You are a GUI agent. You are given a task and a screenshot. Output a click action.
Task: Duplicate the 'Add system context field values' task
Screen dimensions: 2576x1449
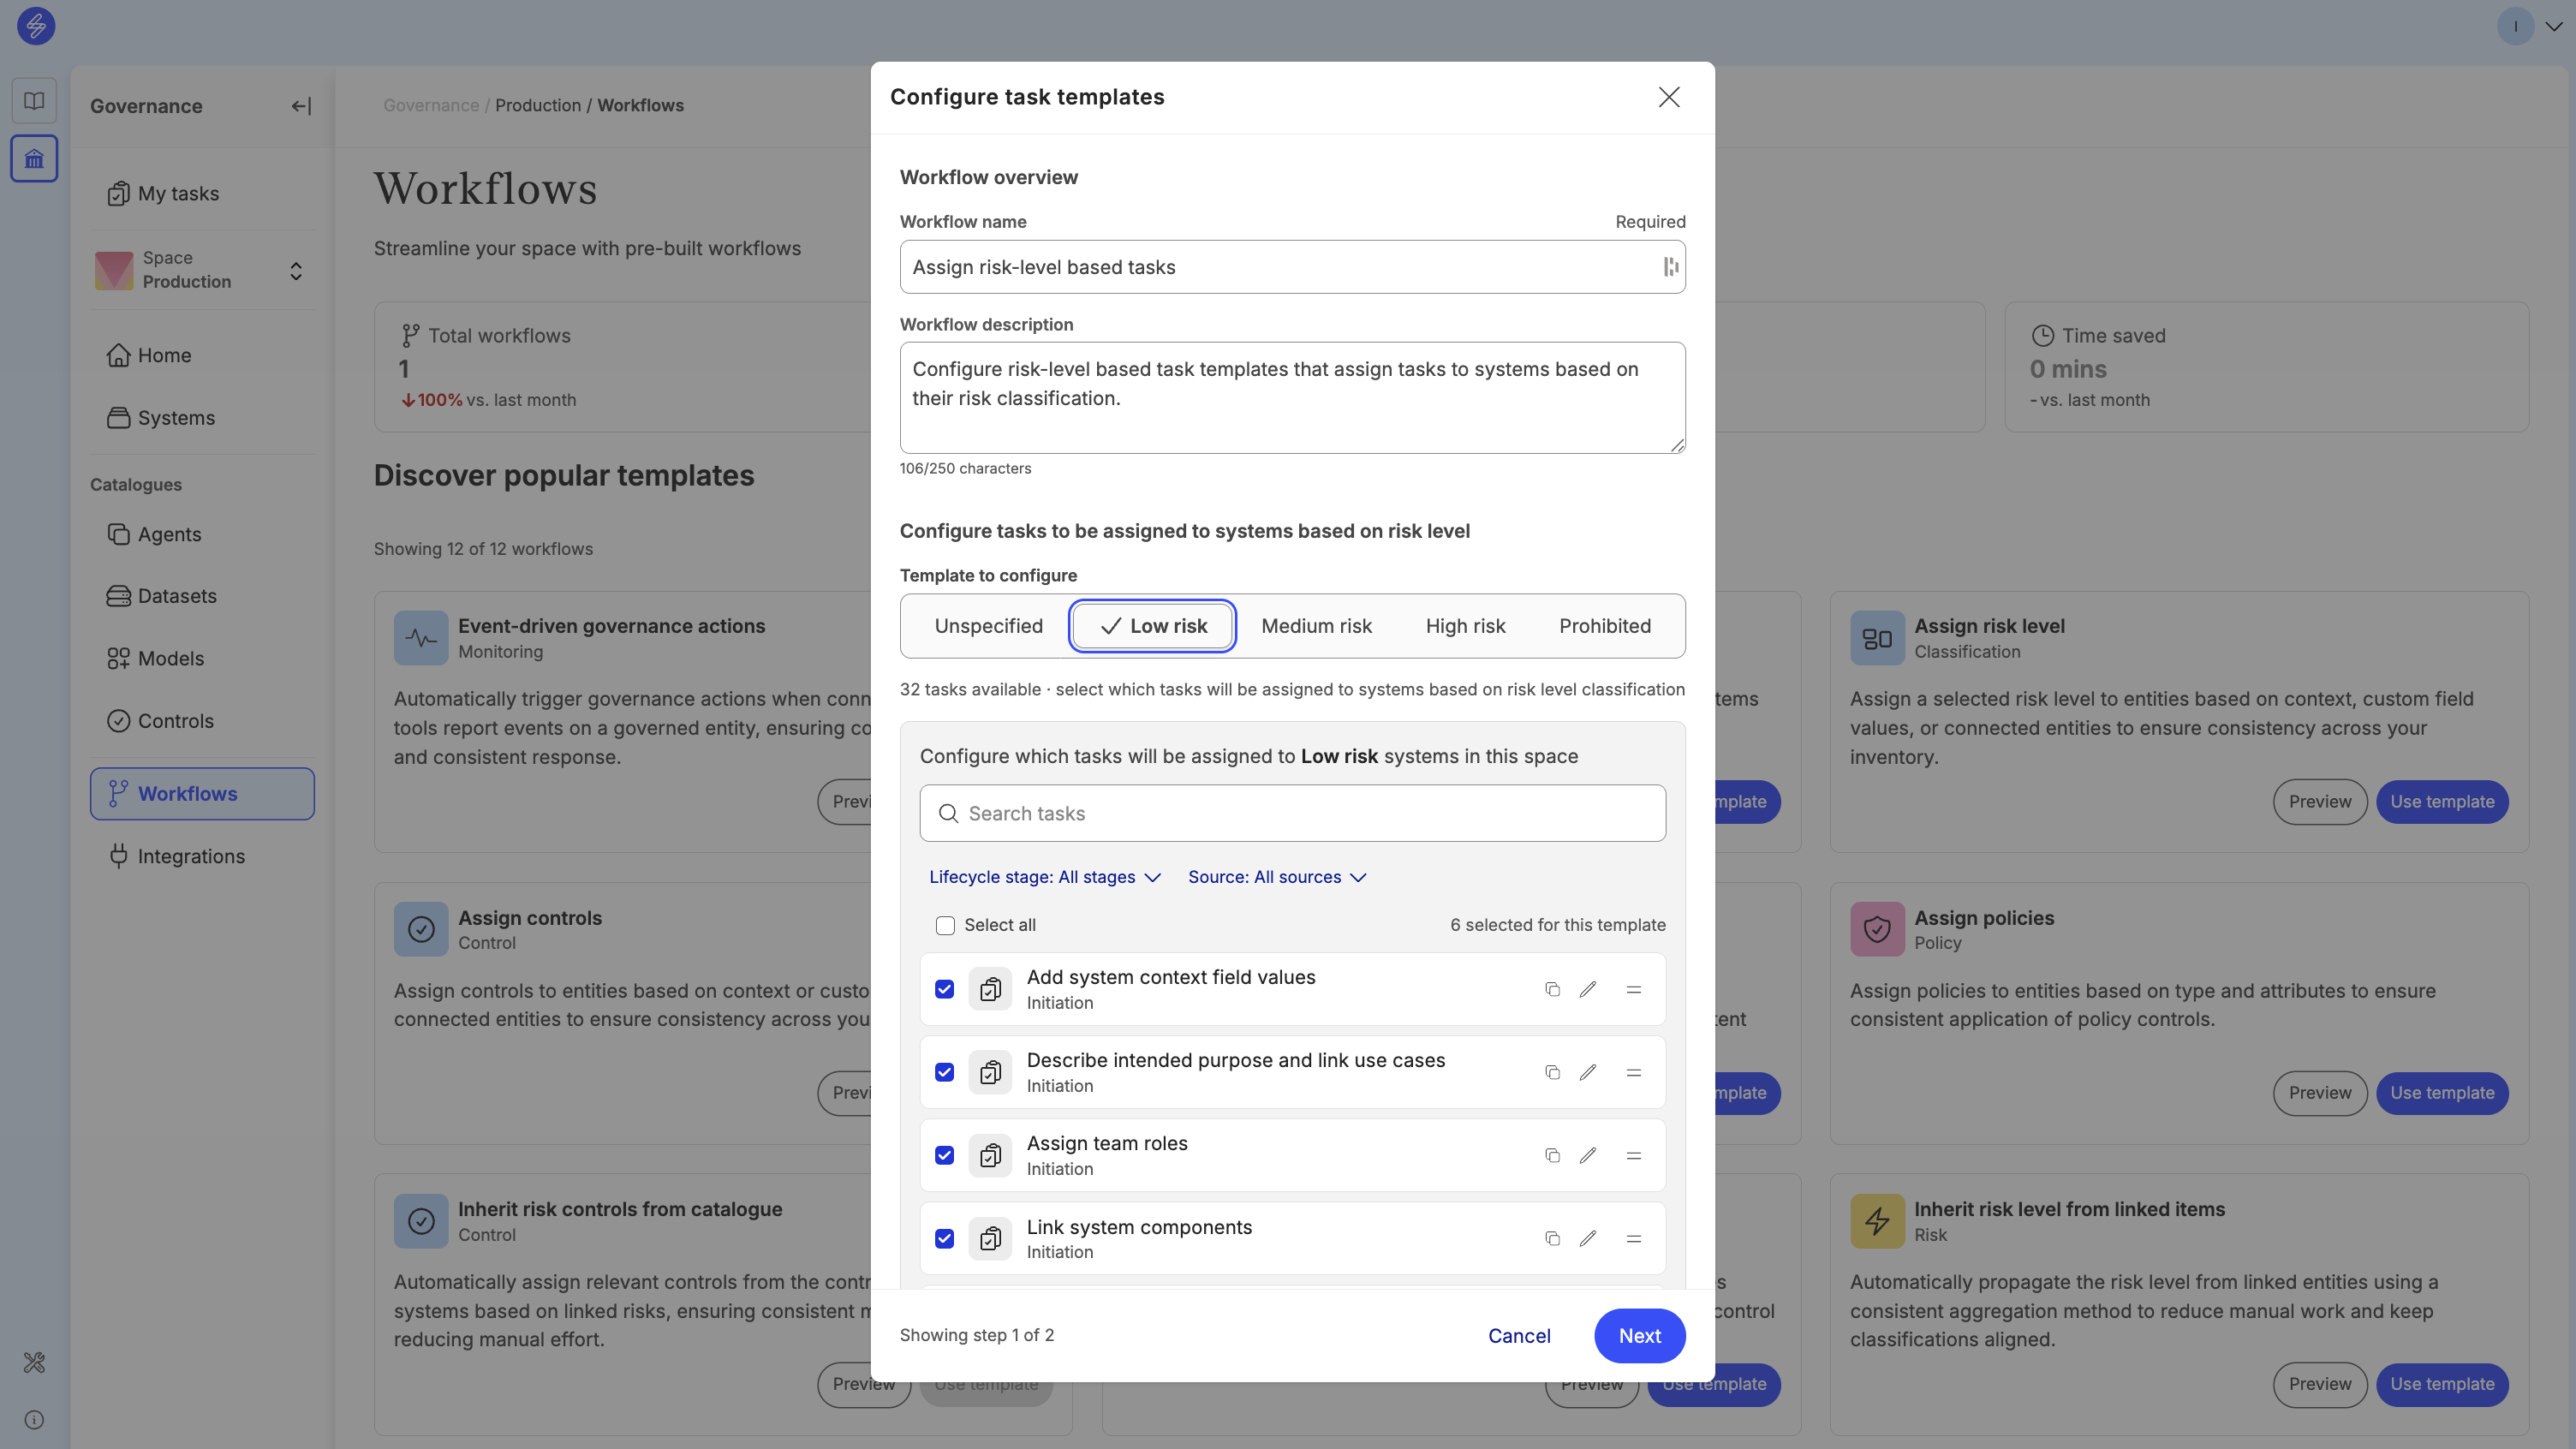1552,989
